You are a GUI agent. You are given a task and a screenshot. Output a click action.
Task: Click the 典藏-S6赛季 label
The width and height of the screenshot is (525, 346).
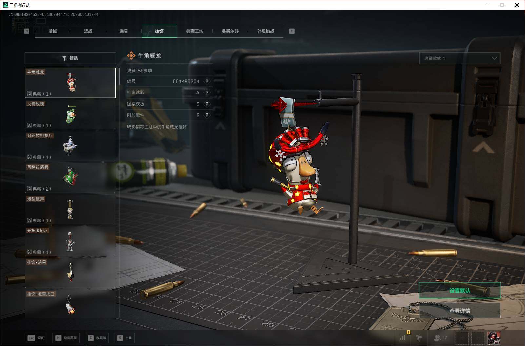tap(140, 70)
